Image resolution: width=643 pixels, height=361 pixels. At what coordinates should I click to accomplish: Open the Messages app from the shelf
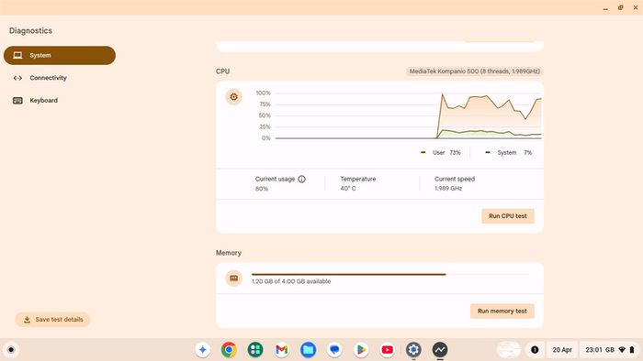(334, 350)
